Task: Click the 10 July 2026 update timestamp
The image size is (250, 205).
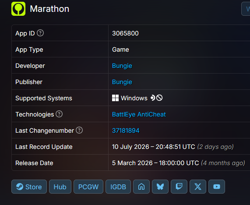Action: 153,147
